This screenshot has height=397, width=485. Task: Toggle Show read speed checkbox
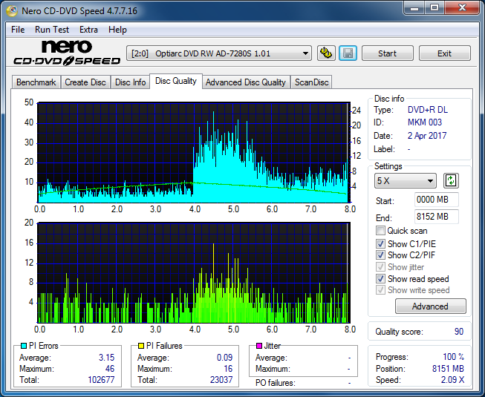coord(380,279)
